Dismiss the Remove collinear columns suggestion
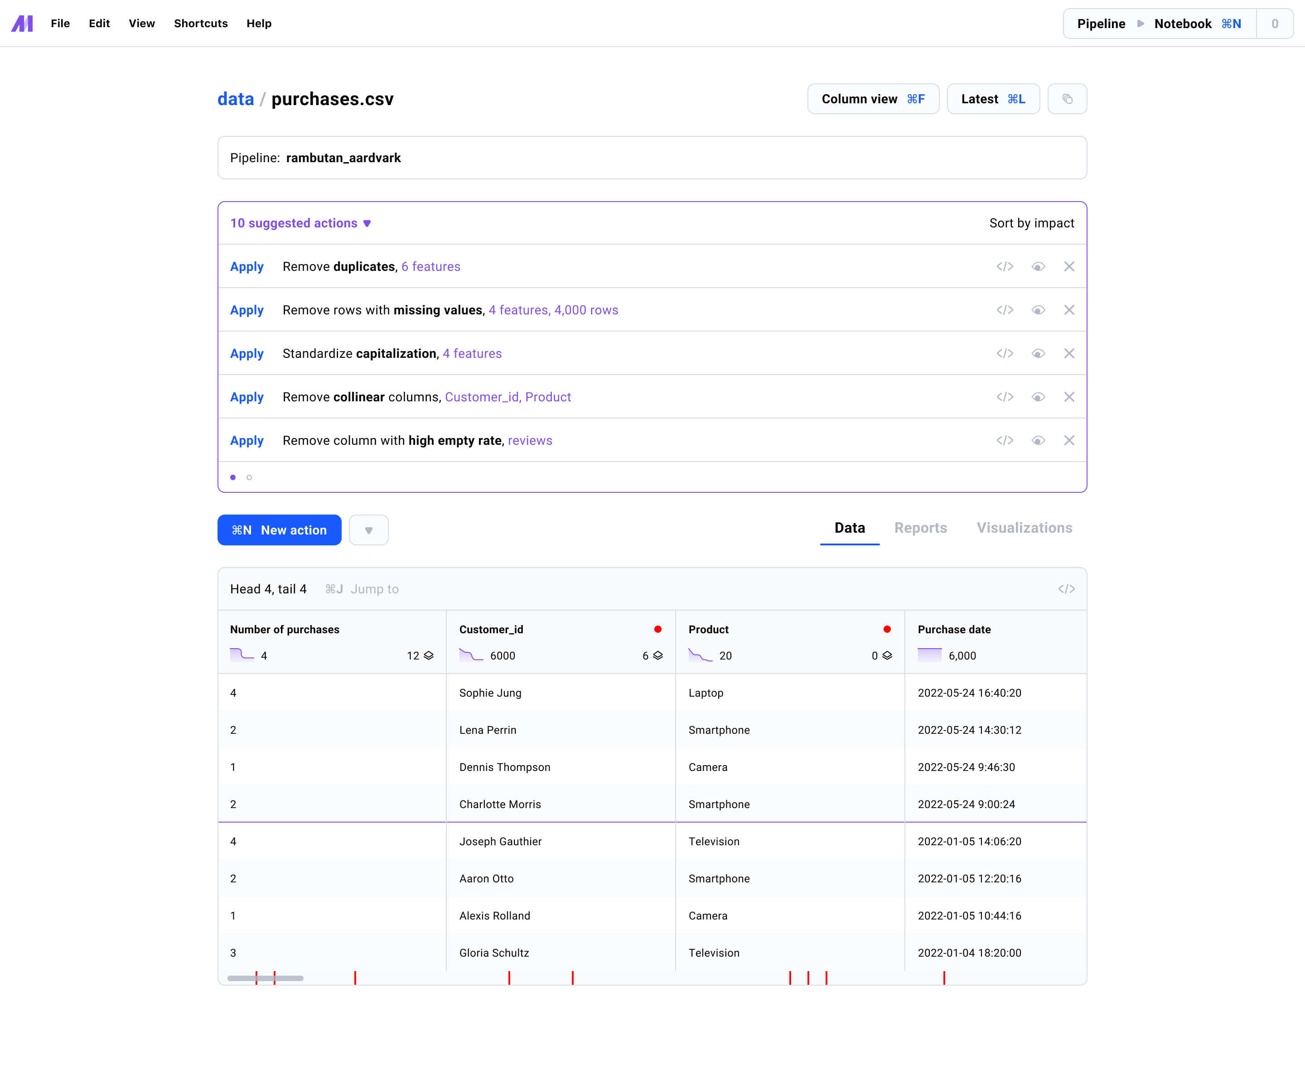Screen dimensions: 1305x1088 pyautogui.click(x=1069, y=397)
